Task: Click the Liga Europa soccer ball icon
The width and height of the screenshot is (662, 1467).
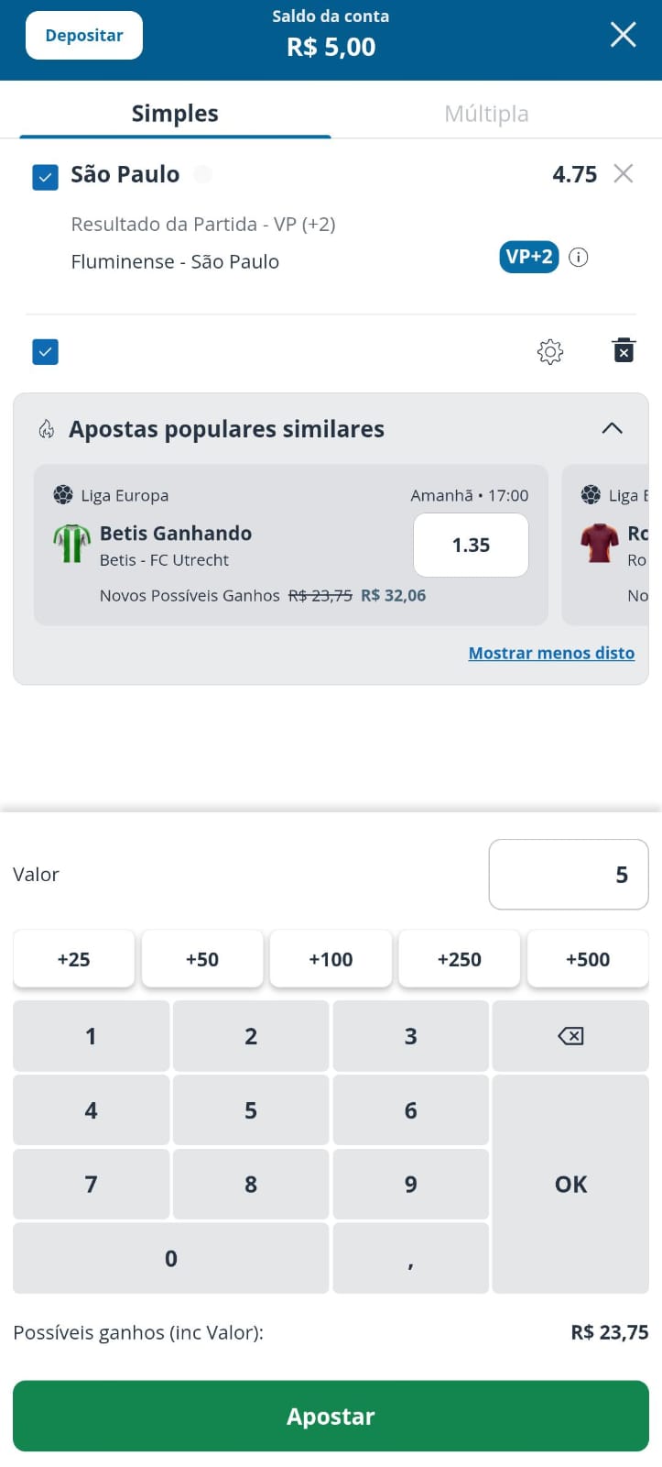Action: (x=65, y=495)
